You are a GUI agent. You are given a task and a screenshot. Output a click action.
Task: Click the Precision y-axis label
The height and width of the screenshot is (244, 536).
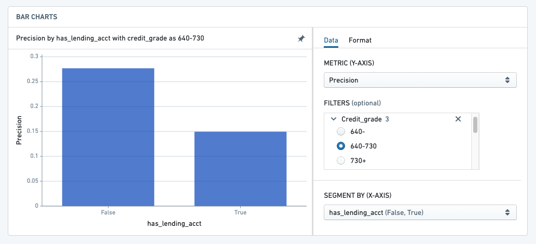tap(19, 130)
